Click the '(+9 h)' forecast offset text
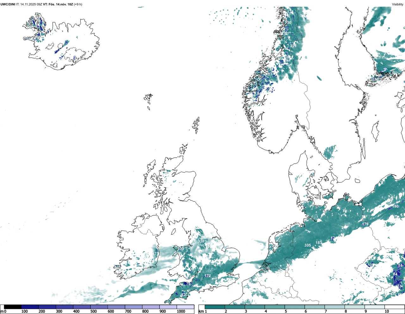 click(78, 4)
